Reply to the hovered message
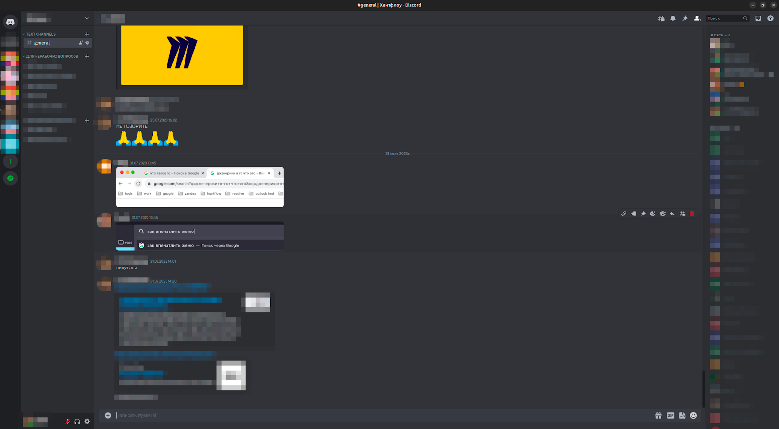The height and width of the screenshot is (429, 779). click(x=672, y=214)
